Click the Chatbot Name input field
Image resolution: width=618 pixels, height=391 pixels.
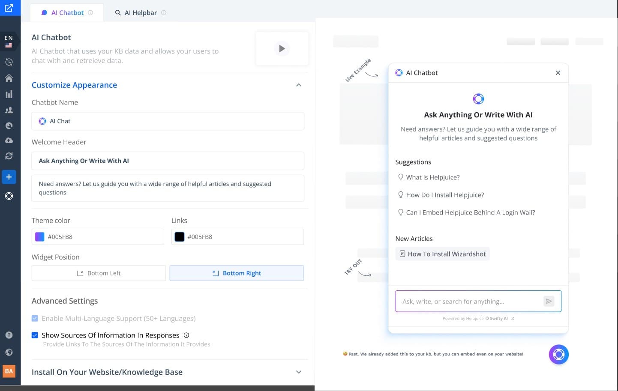[168, 121]
